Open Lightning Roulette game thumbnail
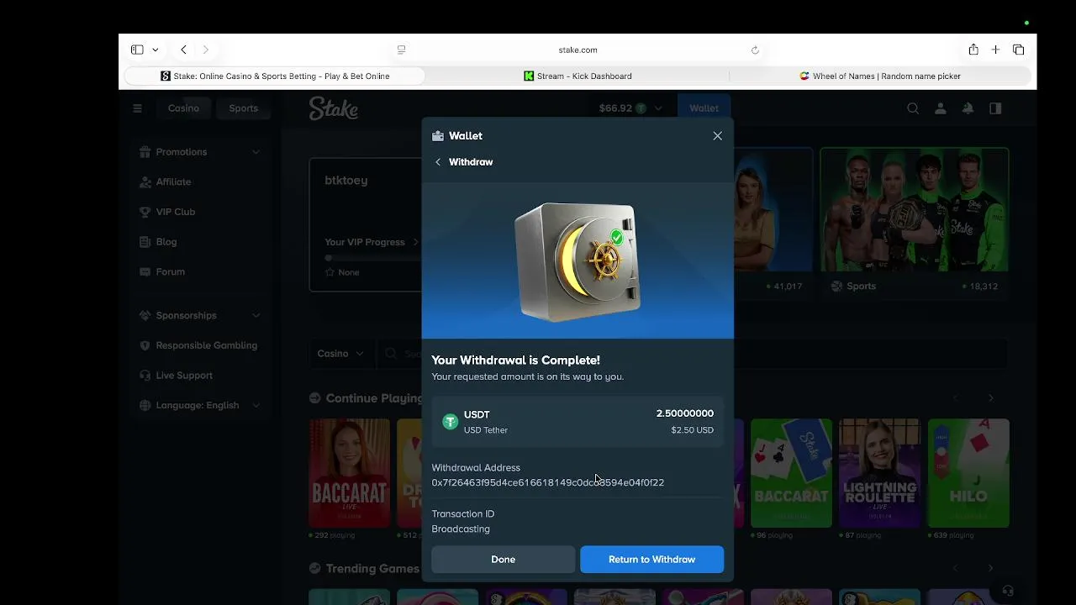This screenshot has height=605, width=1076. (x=879, y=473)
